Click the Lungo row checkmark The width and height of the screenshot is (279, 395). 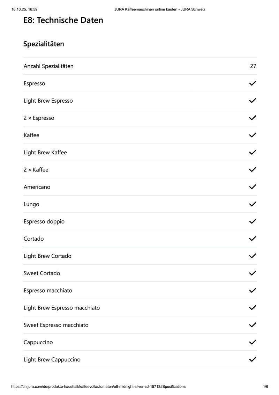click(253, 204)
